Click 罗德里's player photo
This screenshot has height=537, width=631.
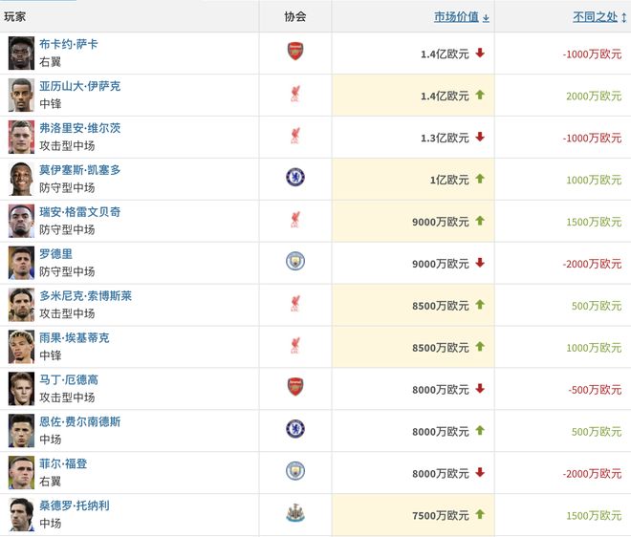coord(21,261)
